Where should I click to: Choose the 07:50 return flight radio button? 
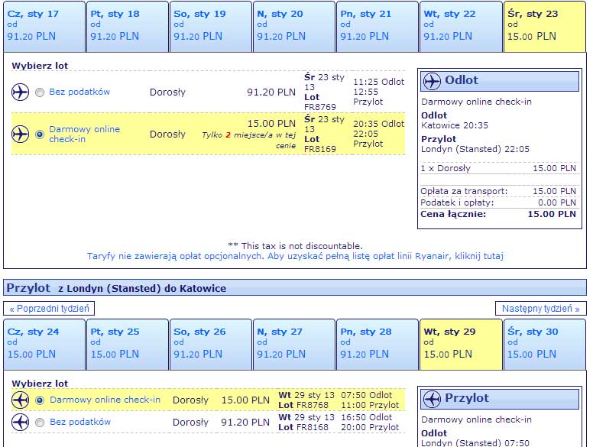coord(40,400)
